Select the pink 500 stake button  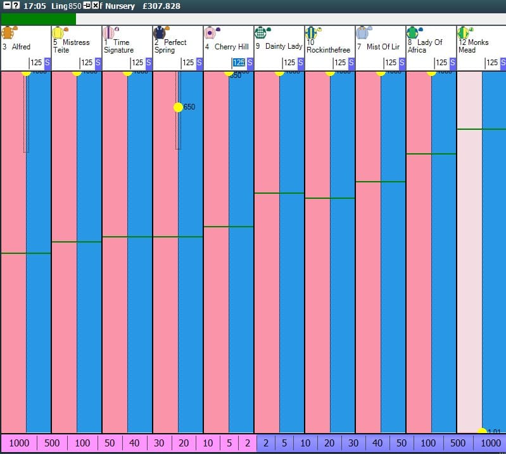(x=52, y=443)
